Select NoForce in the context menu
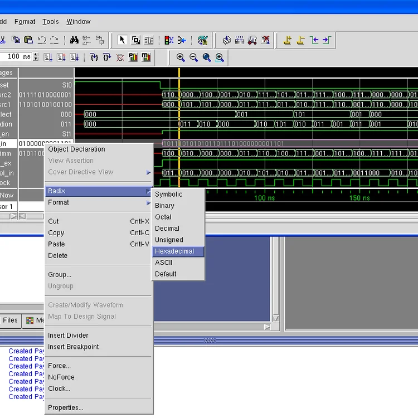 (x=99, y=377)
